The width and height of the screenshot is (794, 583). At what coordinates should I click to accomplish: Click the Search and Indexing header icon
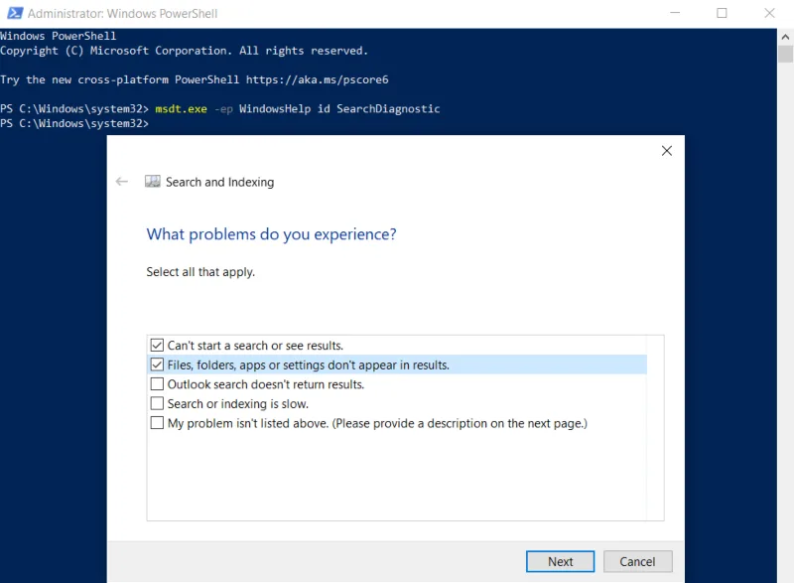(152, 182)
